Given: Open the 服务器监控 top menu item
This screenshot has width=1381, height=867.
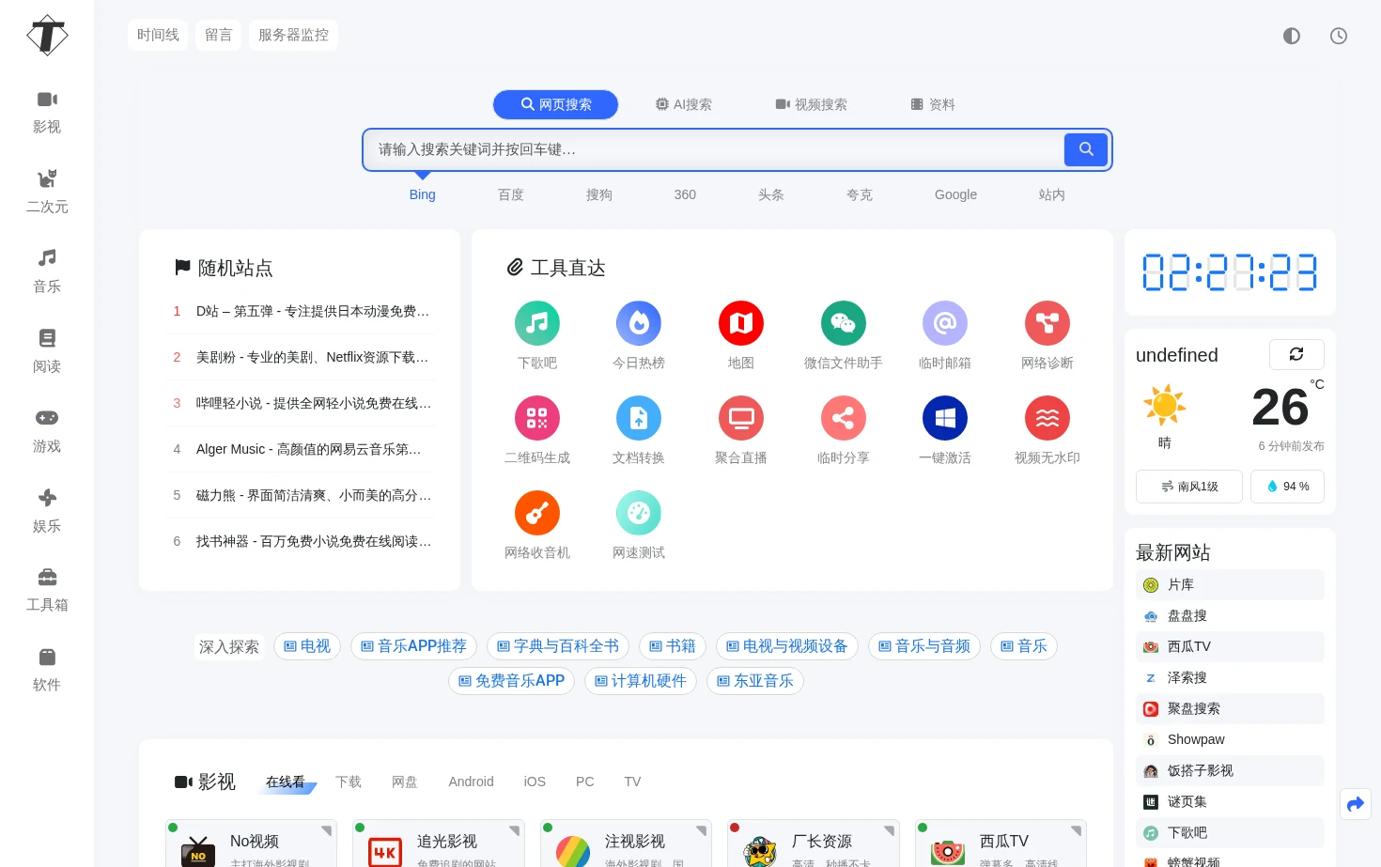Looking at the screenshot, I should point(293,35).
